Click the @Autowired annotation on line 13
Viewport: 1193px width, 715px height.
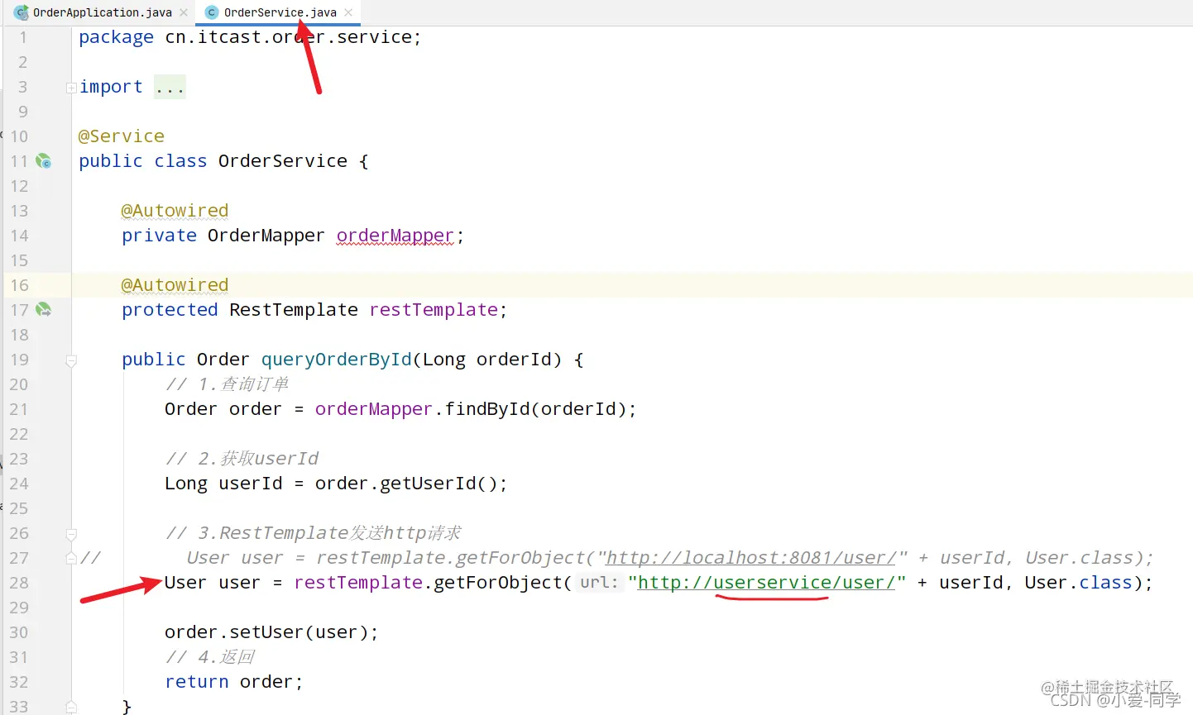(x=175, y=211)
